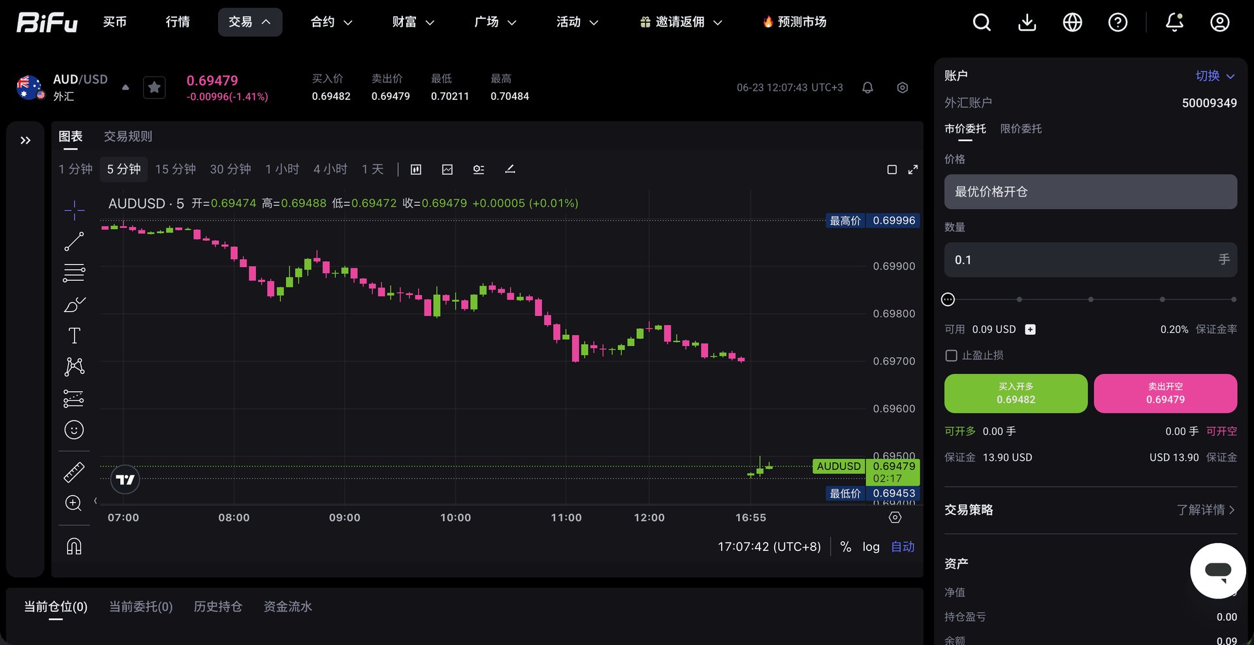Viewport: 1254px width, 645px height.
Task: Select the trend line drawing tool
Action: click(74, 242)
